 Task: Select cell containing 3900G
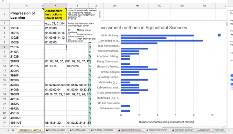click(27, 94)
